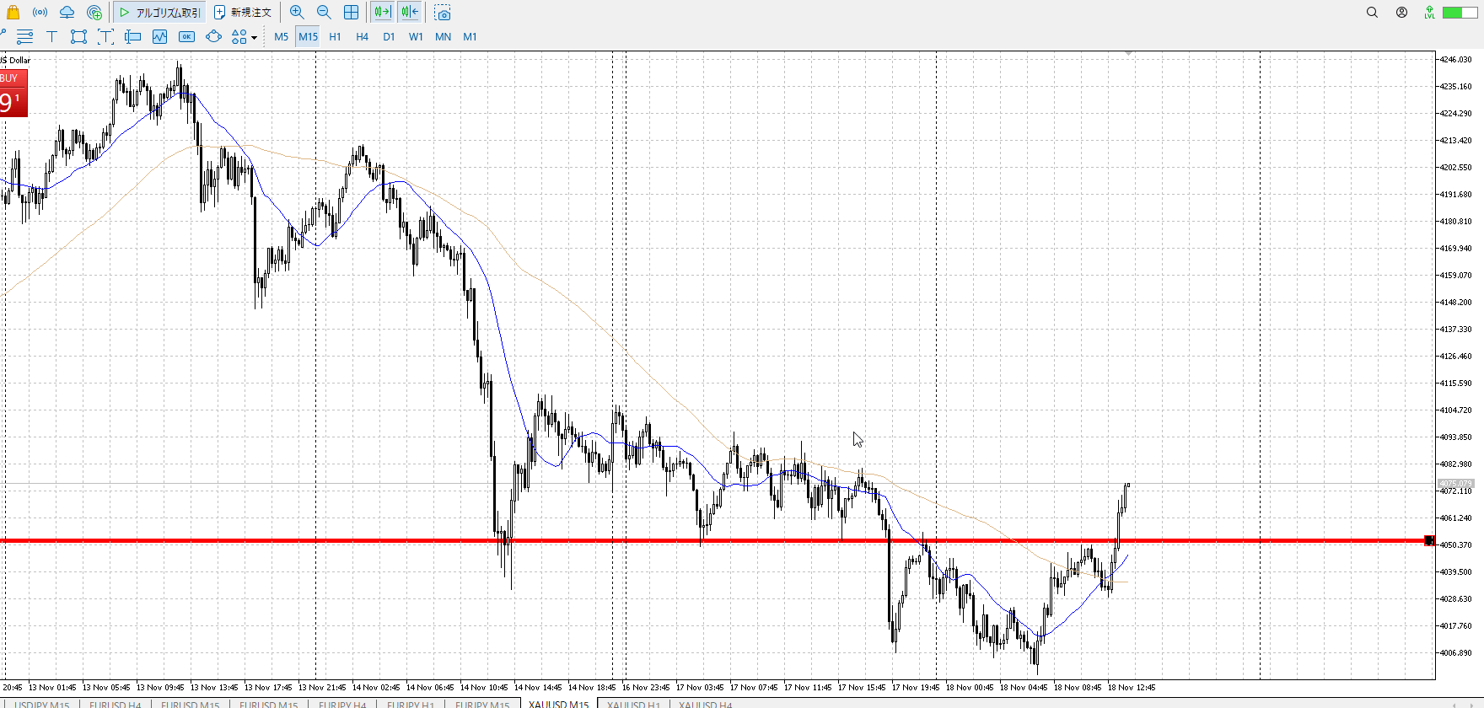Switch to the XAUUSD,H1 chart tab

tap(633, 704)
